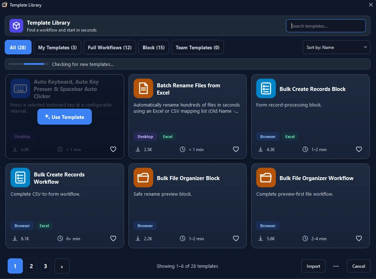
Task: Click the Bulk File Organizer Block title
Action: coord(188,178)
